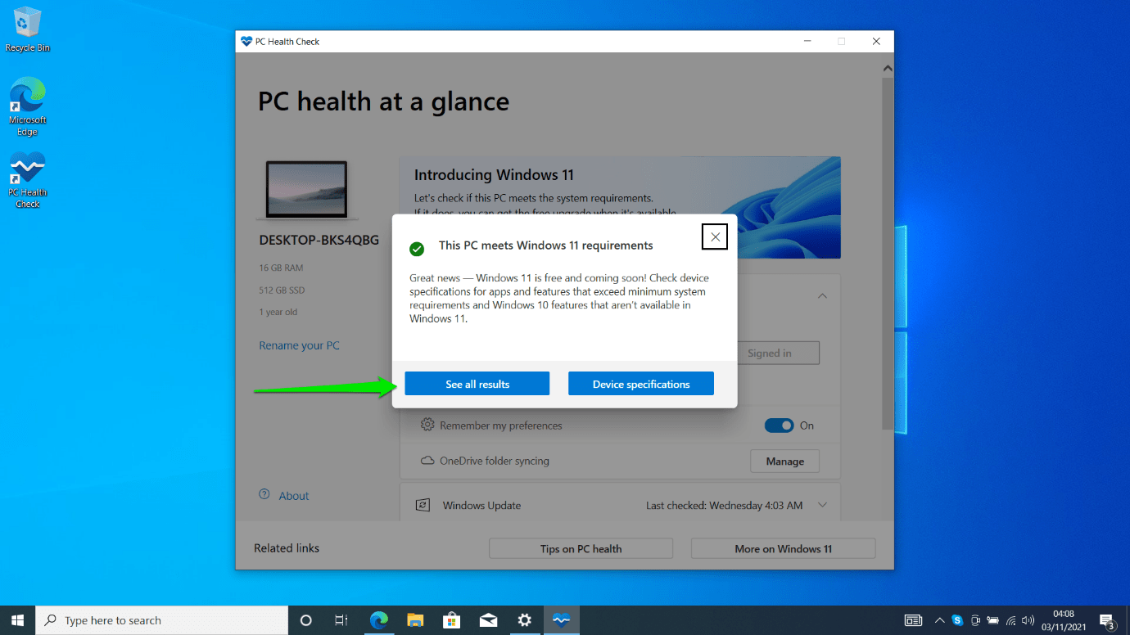Click the 1 year old text
Viewport: 1130px width, 635px height.
tap(278, 312)
